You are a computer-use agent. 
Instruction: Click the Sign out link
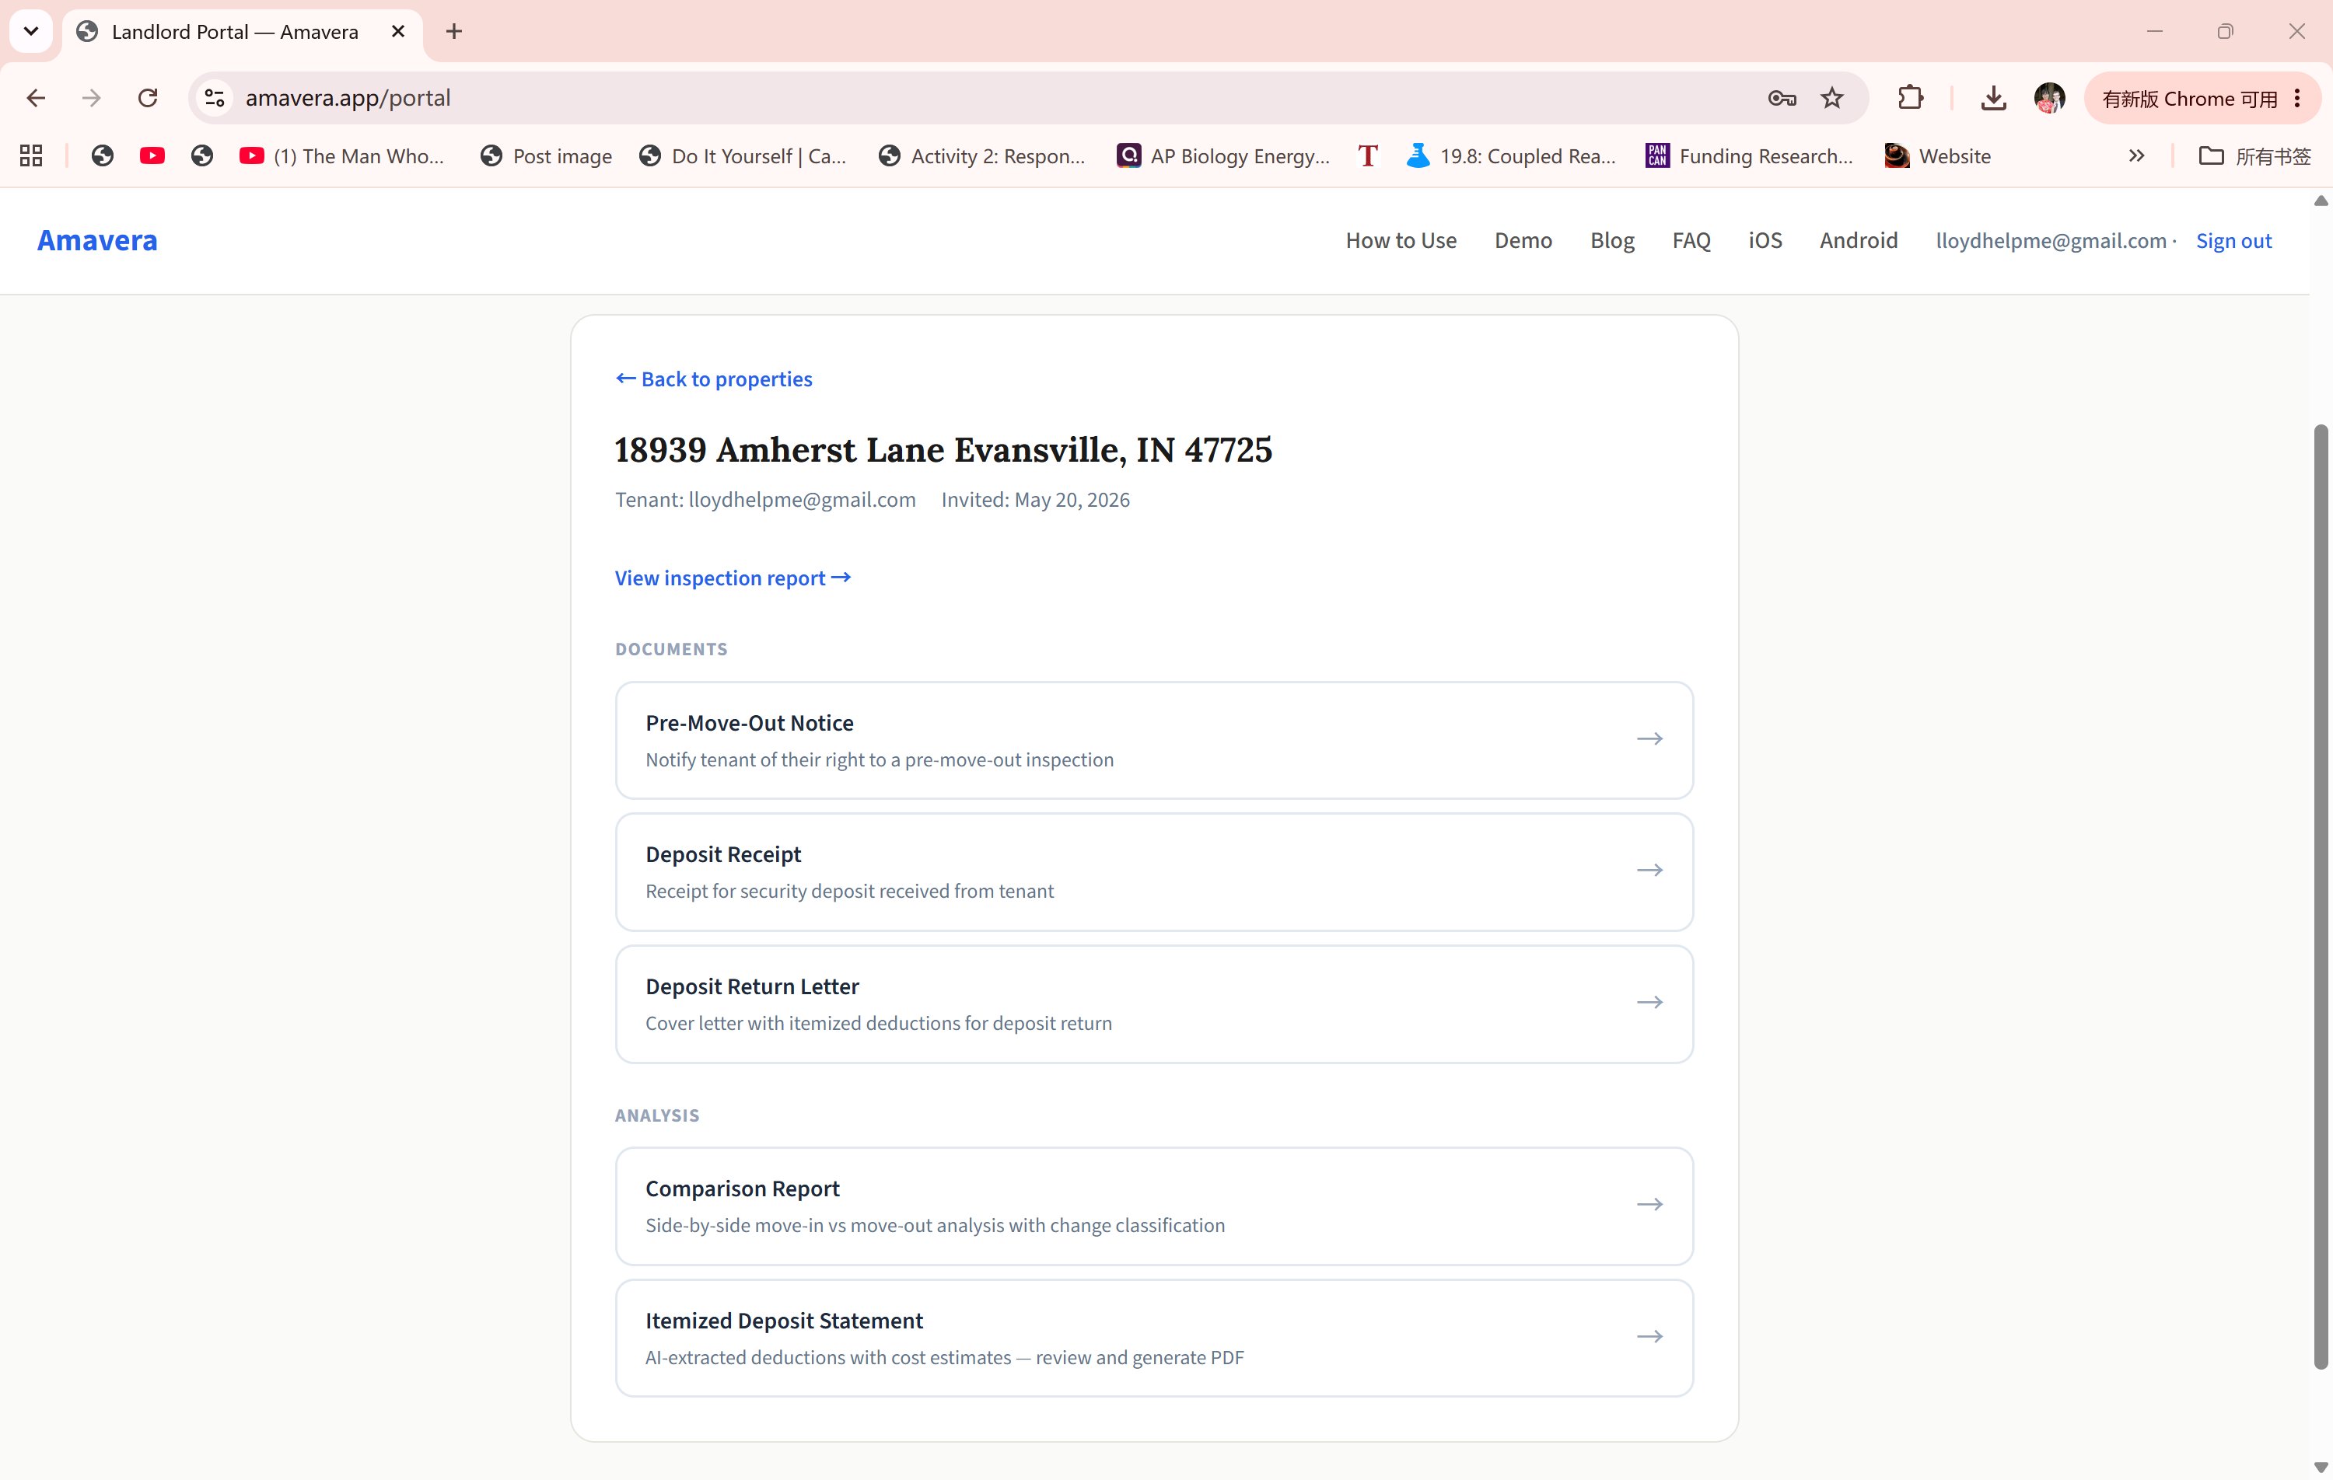pos(2233,241)
